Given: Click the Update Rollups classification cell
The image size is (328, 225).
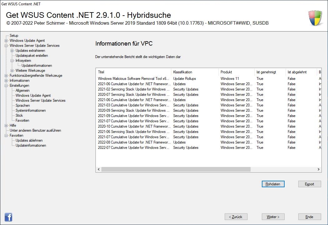Looking at the screenshot, I should coord(184,79).
